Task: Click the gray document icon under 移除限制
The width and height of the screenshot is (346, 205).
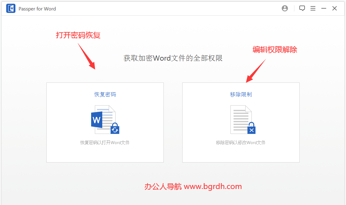Action: [241, 119]
